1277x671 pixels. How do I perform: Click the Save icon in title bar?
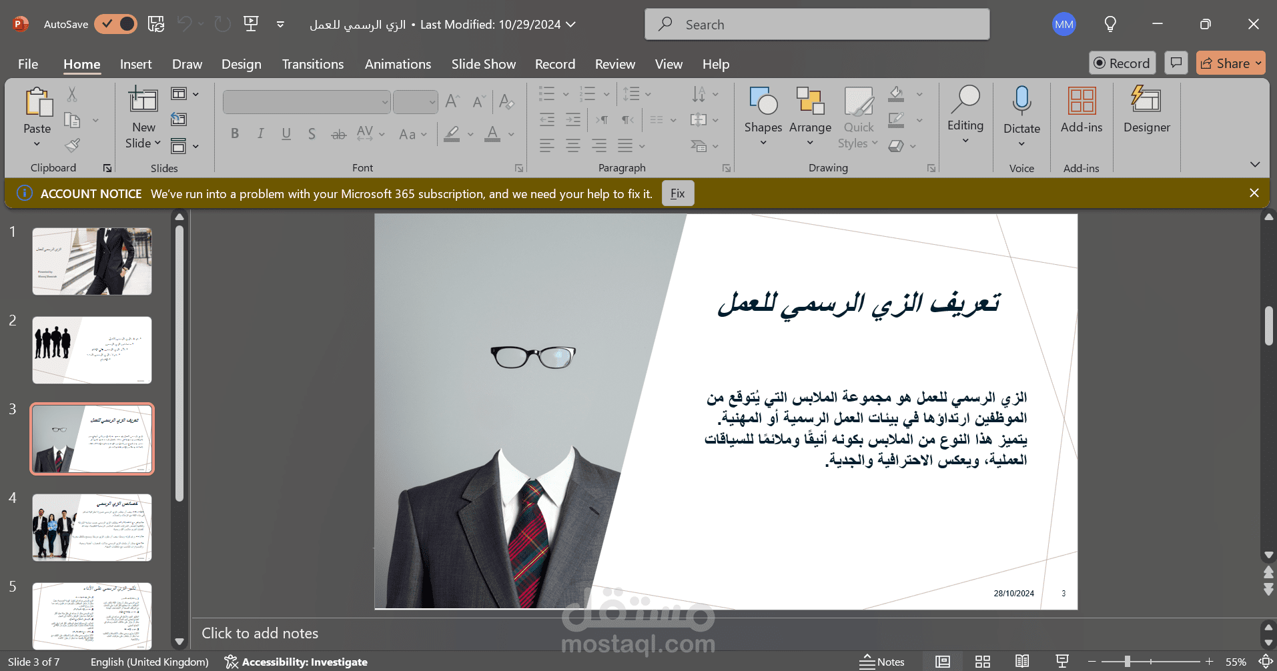156,24
